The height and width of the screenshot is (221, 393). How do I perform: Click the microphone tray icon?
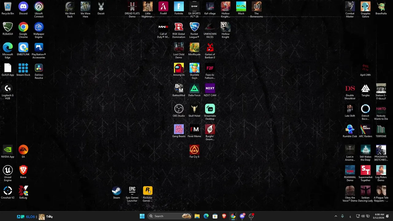[342, 216]
